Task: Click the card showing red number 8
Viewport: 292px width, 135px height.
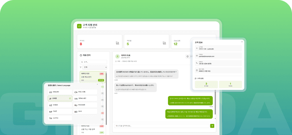Action: pos(100,42)
